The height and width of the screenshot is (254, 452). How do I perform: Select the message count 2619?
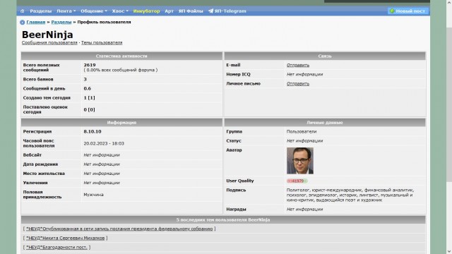[x=90, y=65]
